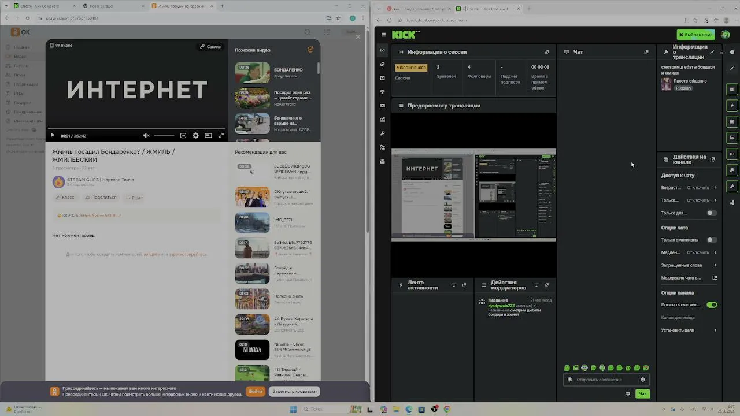Viewport: 740px width, 416px height.
Task: Open the Kick hamburger menu
Action: pos(383,35)
